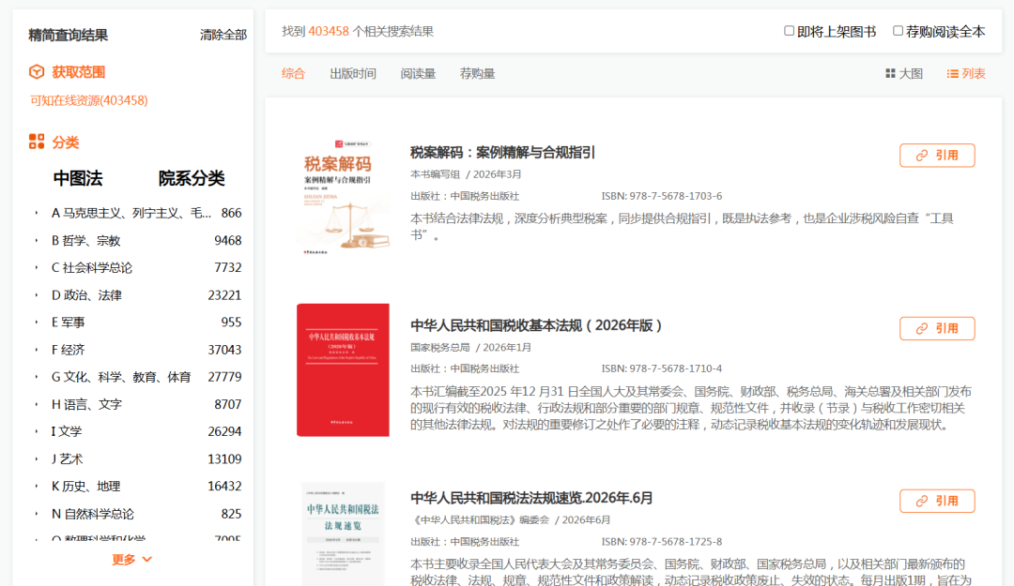Switch to the 中图法 classification tab

(x=78, y=178)
